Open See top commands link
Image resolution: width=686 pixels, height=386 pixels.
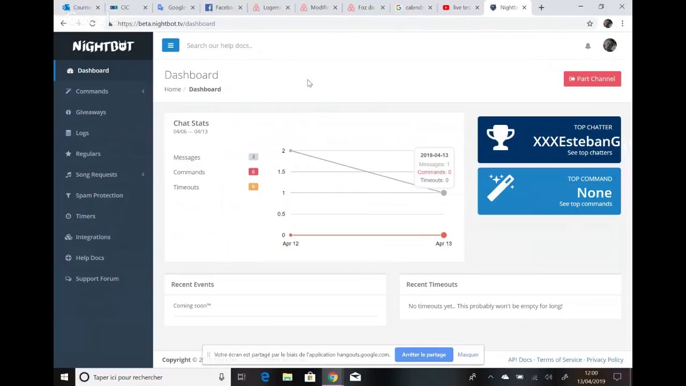coord(585,204)
